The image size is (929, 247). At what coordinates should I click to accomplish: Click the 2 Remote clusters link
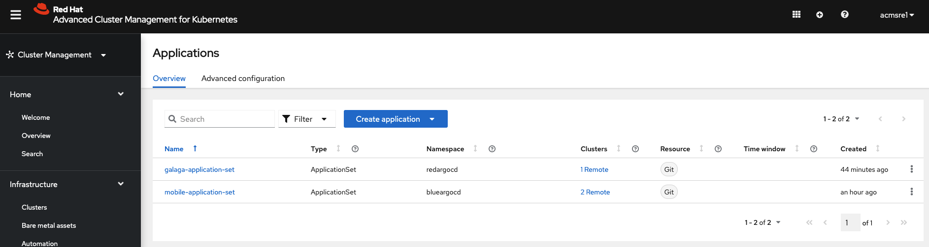(595, 192)
